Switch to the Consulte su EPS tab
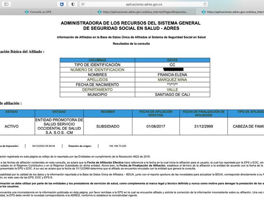 click(41, 12)
